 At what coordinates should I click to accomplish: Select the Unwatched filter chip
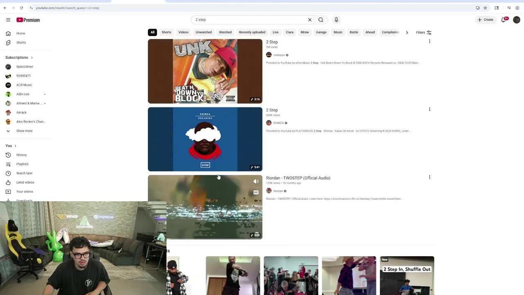tap(203, 32)
